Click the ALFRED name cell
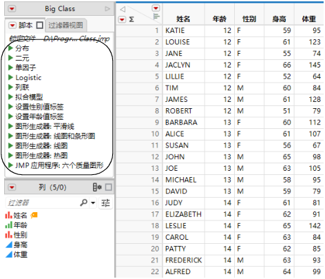 pyautogui.click(x=184, y=271)
